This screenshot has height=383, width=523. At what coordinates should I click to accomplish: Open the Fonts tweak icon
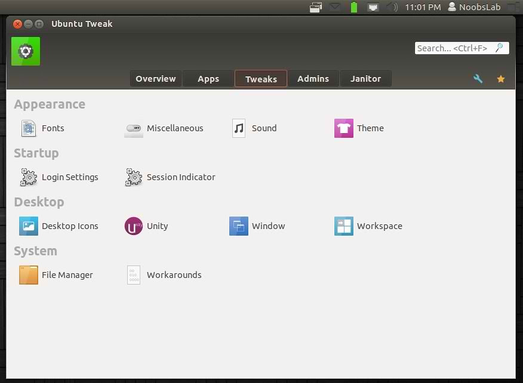28,128
